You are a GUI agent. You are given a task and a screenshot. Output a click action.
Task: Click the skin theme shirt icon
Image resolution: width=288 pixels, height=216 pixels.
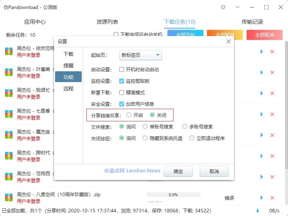[x=223, y=7]
